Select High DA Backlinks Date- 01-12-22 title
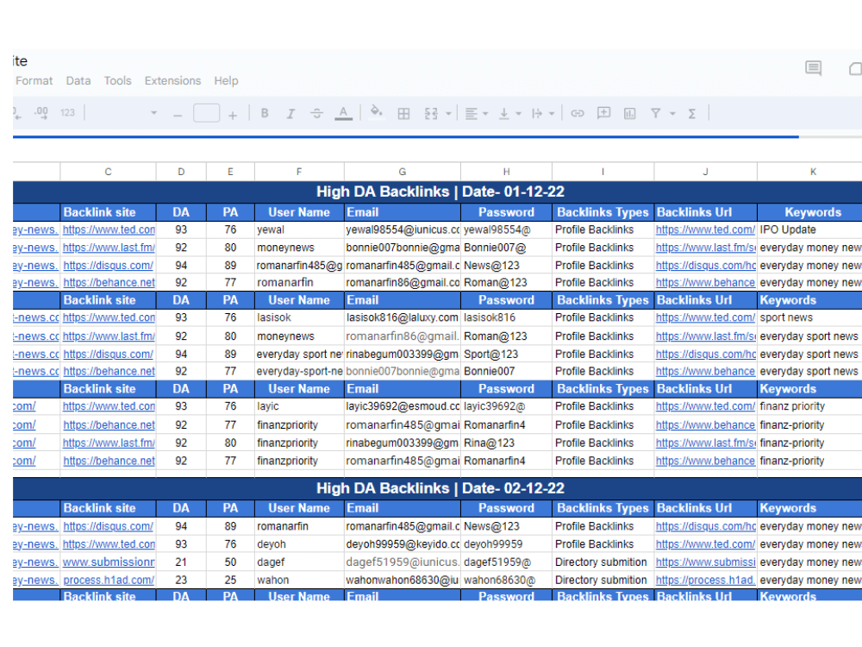Screen dimensions: 862x647 pyautogui.click(x=440, y=192)
